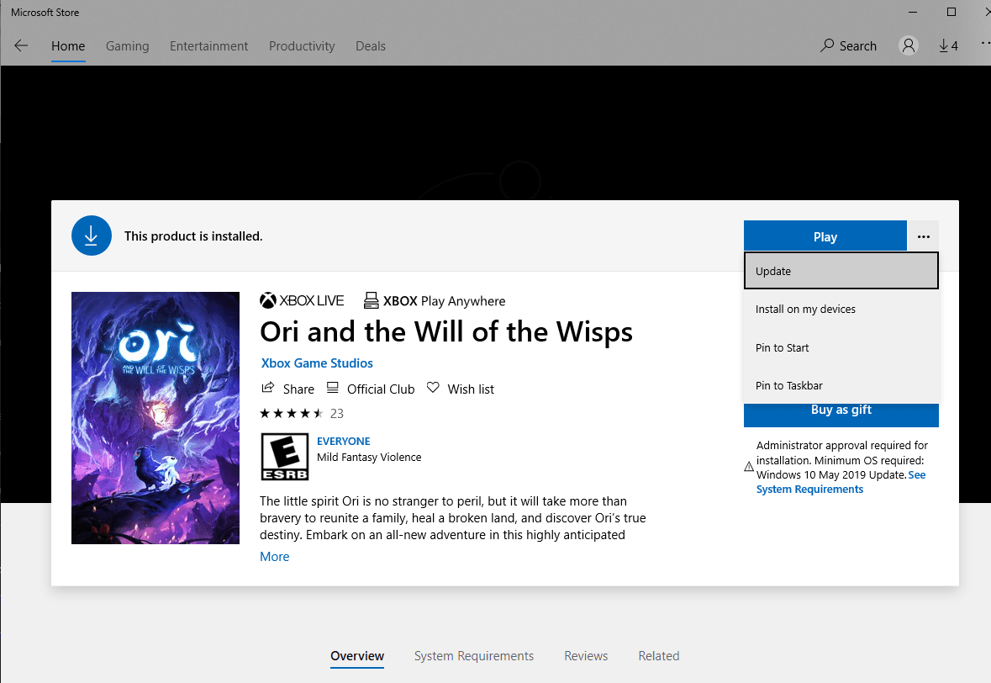Click the Wish list label
This screenshot has height=683, width=991.
(471, 389)
